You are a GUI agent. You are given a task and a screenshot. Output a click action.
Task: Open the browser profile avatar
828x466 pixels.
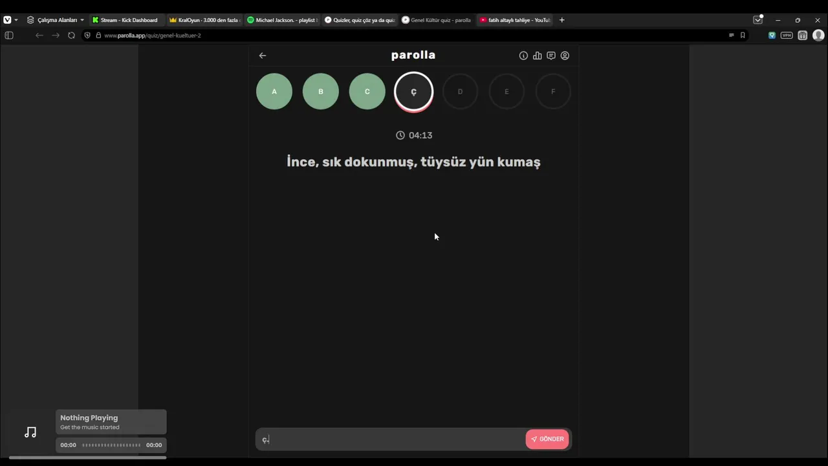[x=818, y=36]
